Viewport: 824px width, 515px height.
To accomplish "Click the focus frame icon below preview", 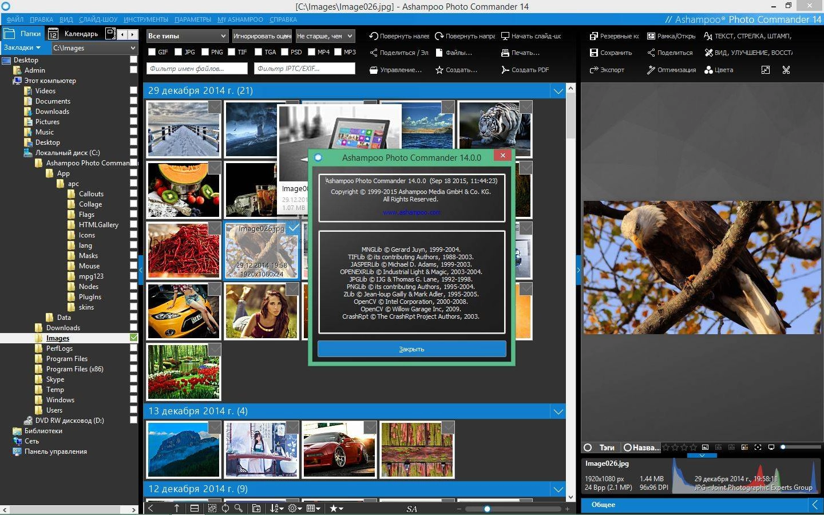I will tap(758, 447).
